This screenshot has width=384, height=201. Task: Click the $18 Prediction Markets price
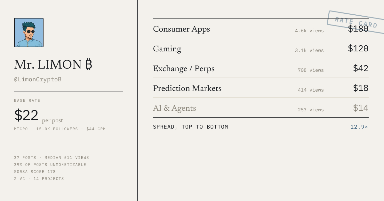361,88
